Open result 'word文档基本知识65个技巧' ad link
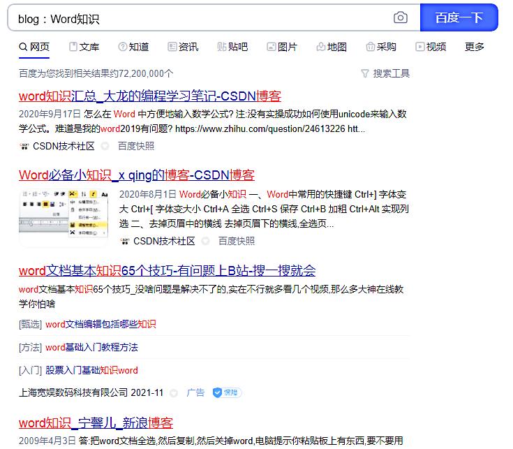Screen dimensions: 513x449 click(168, 271)
